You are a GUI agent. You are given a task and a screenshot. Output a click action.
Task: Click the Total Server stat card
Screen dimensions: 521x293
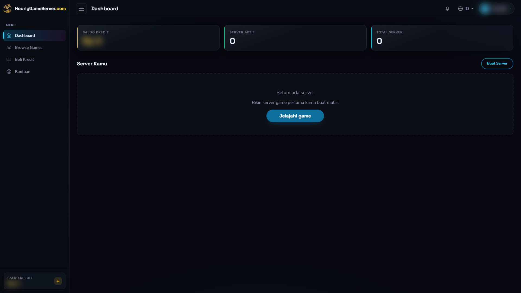(x=442, y=38)
